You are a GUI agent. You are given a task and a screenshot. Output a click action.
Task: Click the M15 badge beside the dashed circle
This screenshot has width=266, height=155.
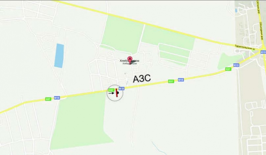(x=121, y=88)
